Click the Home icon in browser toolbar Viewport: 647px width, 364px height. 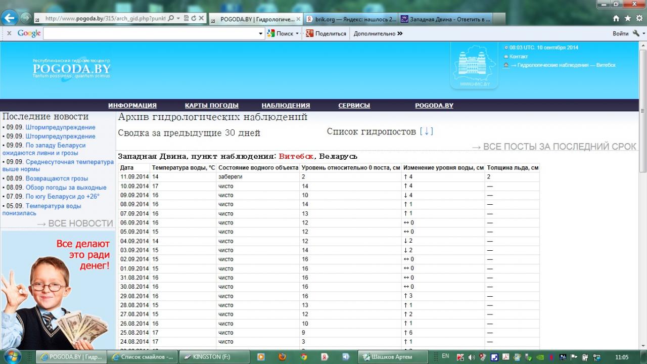pos(616,18)
